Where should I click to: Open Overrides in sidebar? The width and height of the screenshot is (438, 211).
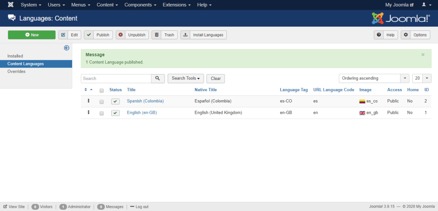[x=17, y=71]
